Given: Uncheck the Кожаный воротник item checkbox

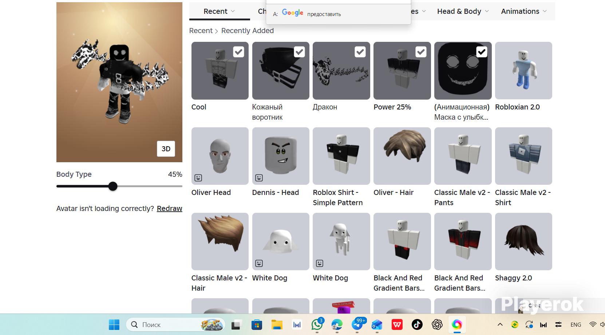Looking at the screenshot, I should click(300, 52).
